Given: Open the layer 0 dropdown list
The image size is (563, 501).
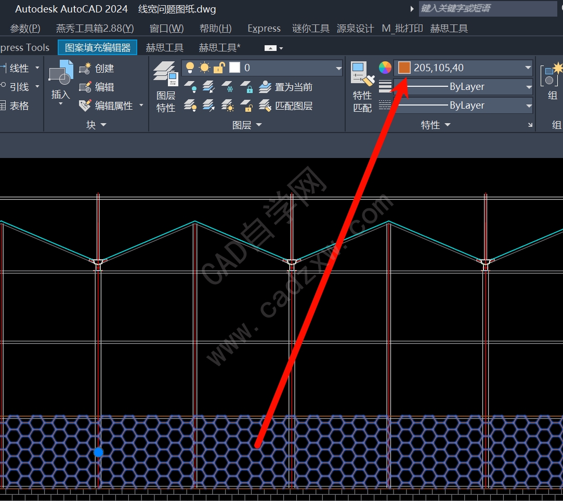Looking at the screenshot, I should (338, 68).
